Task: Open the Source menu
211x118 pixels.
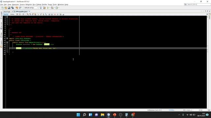Action: 22,5
